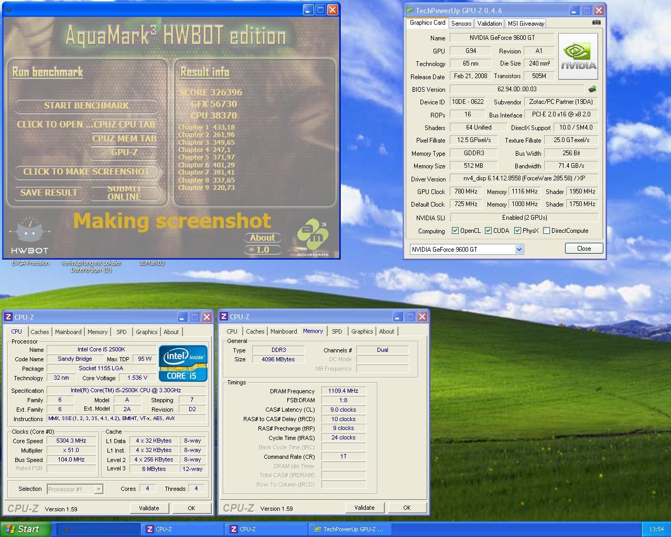Image resolution: width=671 pixels, height=537 pixels.
Task: Click the BIOS Version field 62.94.0D.00.03
Action: coord(517,89)
